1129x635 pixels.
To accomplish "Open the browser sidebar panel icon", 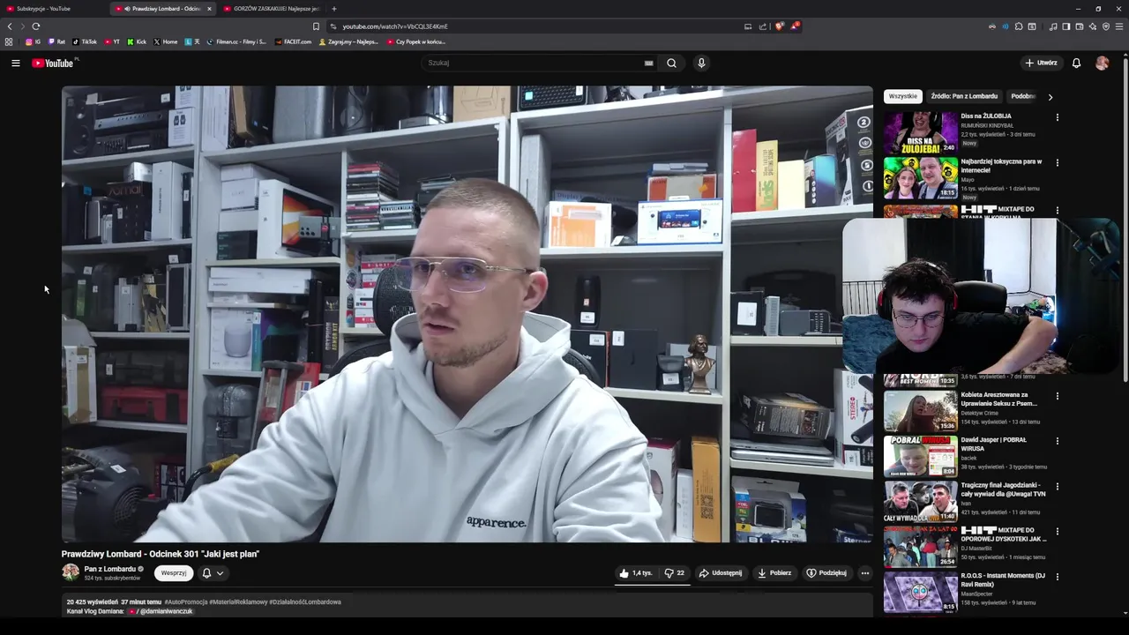I will 1066,26.
